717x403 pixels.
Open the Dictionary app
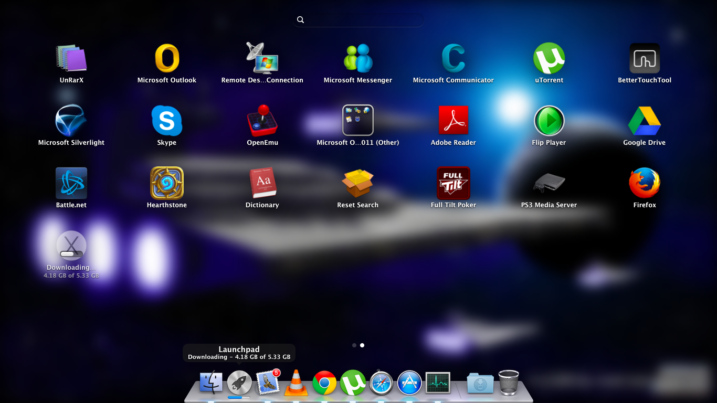coord(262,183)
